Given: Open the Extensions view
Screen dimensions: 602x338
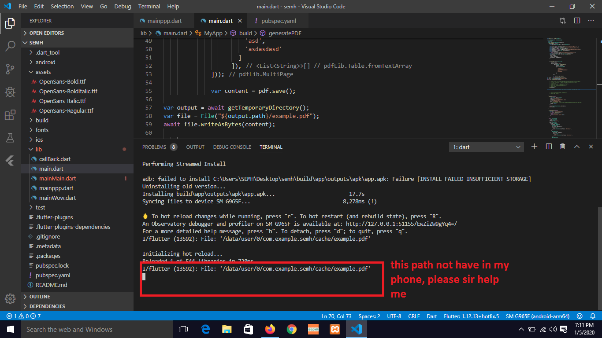Looking at the screenshot, I should point(10,115).
